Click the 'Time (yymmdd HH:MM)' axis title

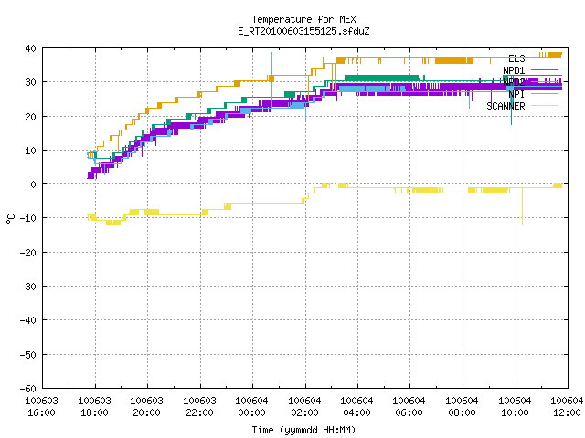pos(303,430)
